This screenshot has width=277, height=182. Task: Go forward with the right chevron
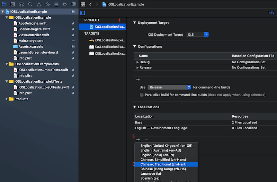point(97,4)
